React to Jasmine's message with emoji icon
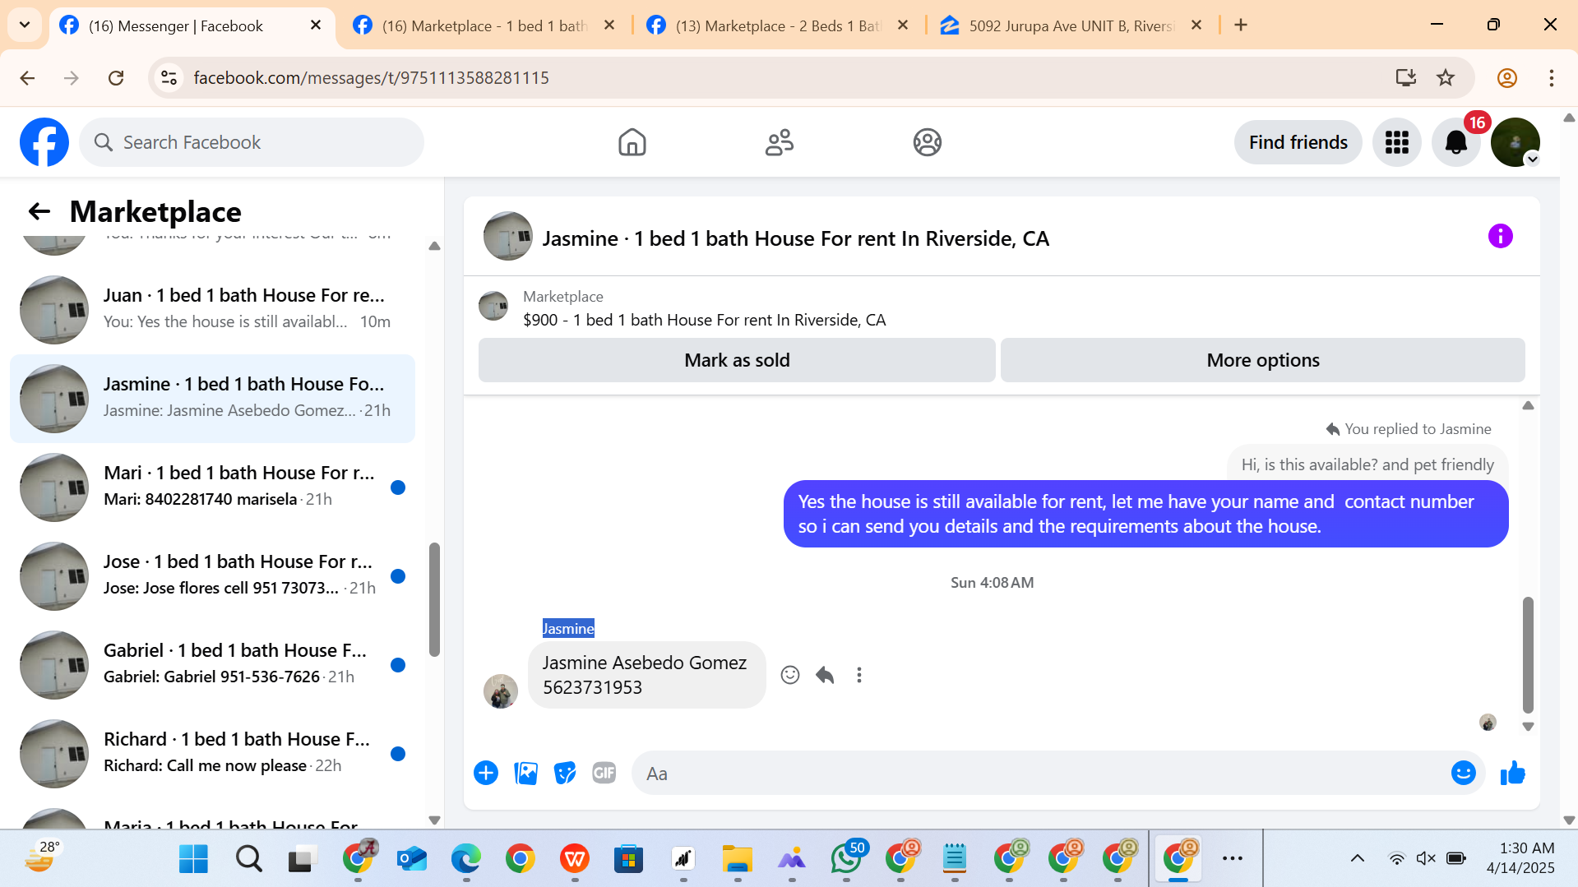 click(x=789, y=675)
